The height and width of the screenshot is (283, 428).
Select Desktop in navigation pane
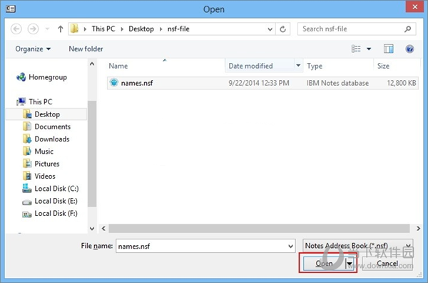point(46,114)
